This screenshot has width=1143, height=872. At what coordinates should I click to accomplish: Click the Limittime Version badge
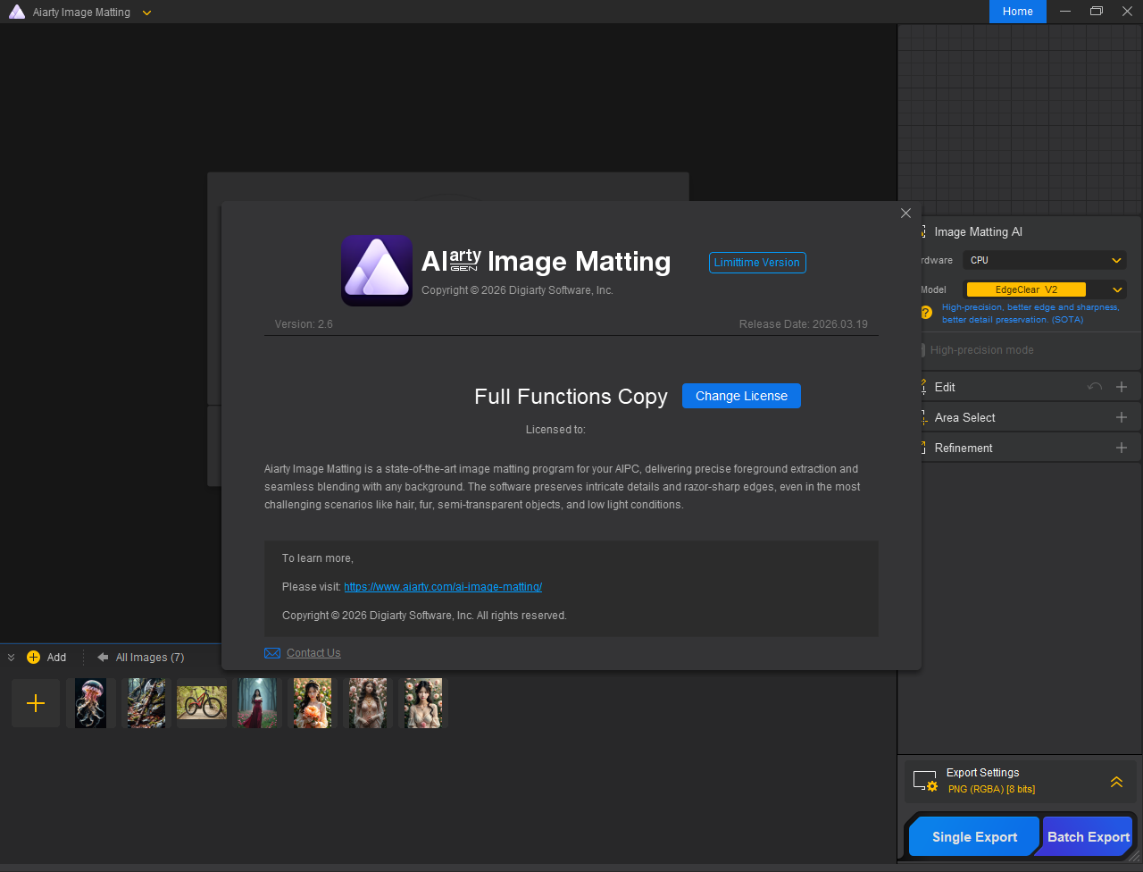pos(757,263)
